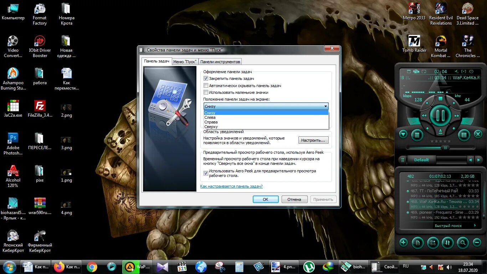Image resolution: width=487 pixels, height=274 pixels.
Task: Toggle Использовать Aero Peek checkbox
Action: tap(206, 173)
